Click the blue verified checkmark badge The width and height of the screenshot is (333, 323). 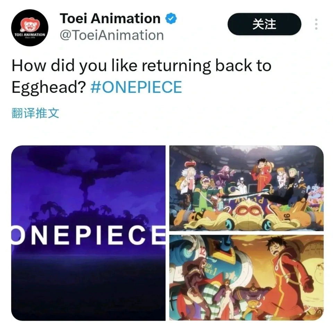pyautogui.click(x=171, y=18)
